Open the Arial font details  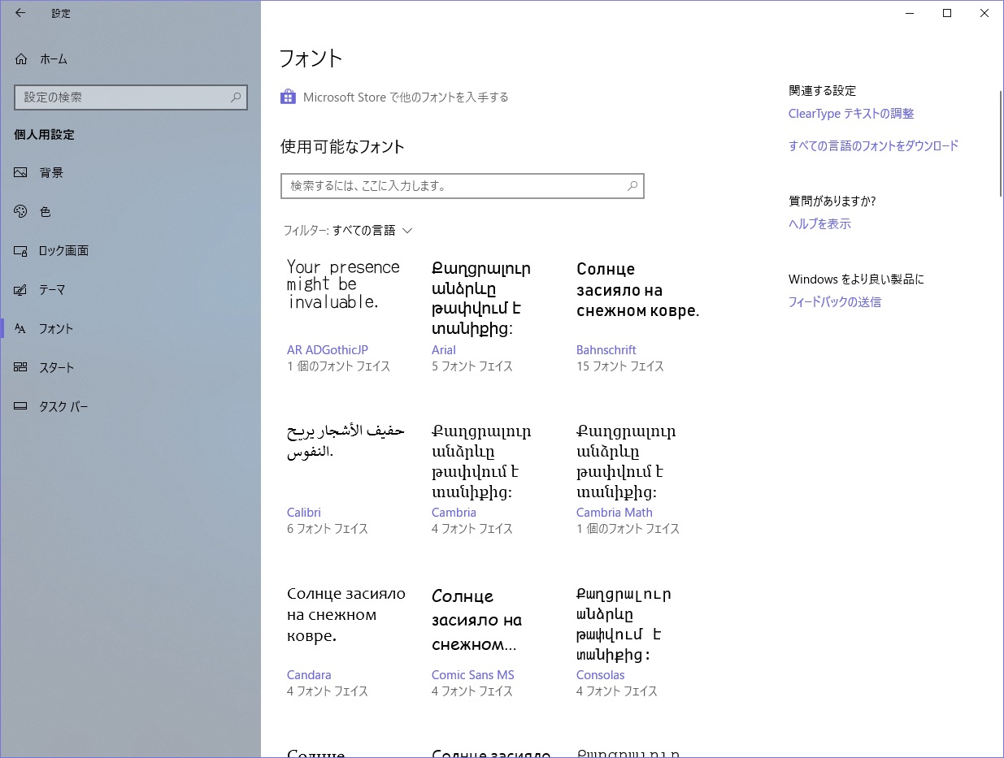[444, 350]
